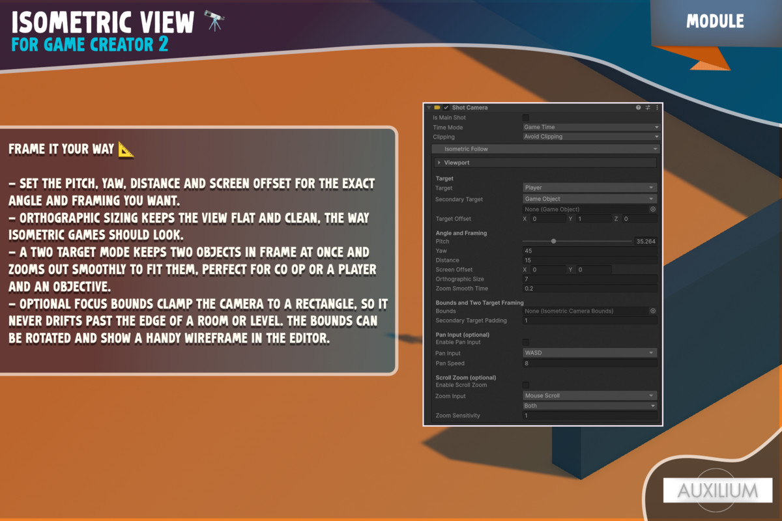Click the Pan Speed input field
Image resolution: width=782 pixels, height=521 pixels.
590,363
